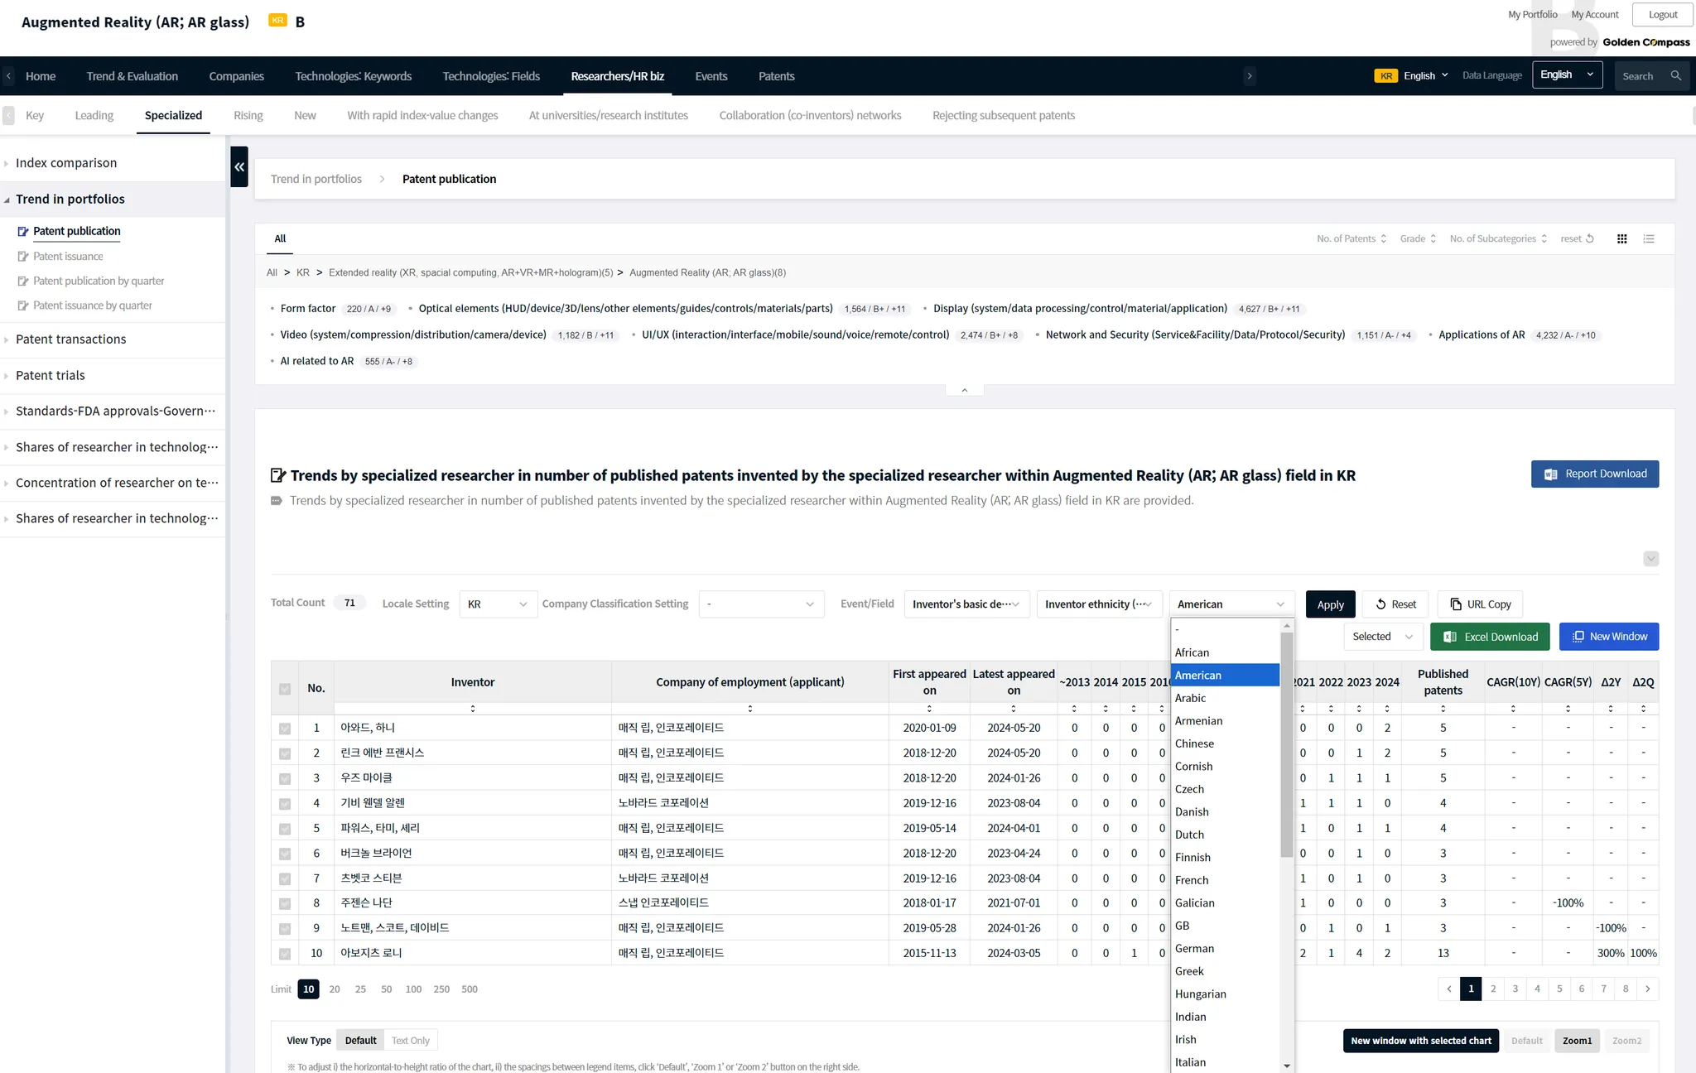Check the row 1 inventor checkbox
Viewport: 1696px width, 1073px height.
point(285,729)
